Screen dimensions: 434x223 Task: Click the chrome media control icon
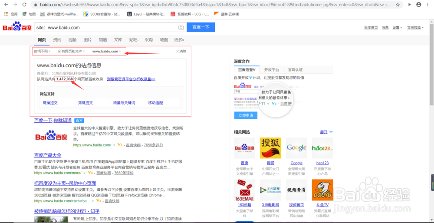(x=410, y=5)
